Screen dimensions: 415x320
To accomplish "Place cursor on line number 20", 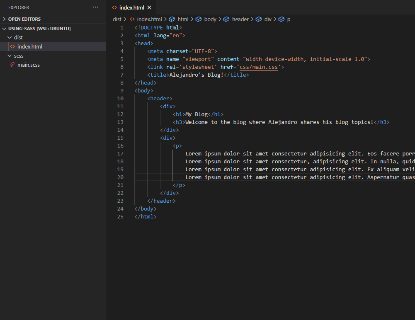I will pos(120,177).
